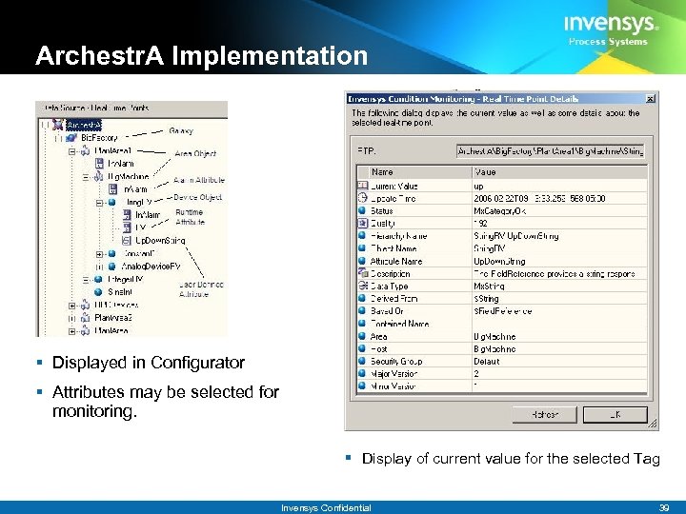Viewport: 686px width, 514px height.
Task: Select the SineInt tree item
Action: tap(120, 292)
